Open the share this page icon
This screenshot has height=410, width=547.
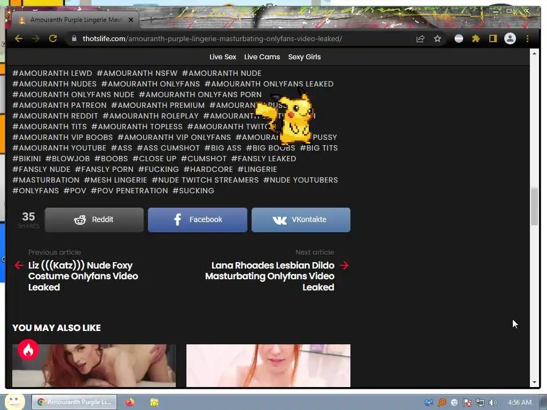[420, 38]
